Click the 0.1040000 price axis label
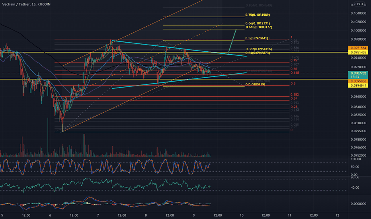Viewport: 371px width, 219px height. (x=358, y=14)
